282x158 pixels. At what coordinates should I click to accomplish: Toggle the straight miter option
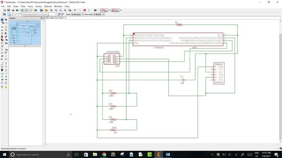point(63,14)
